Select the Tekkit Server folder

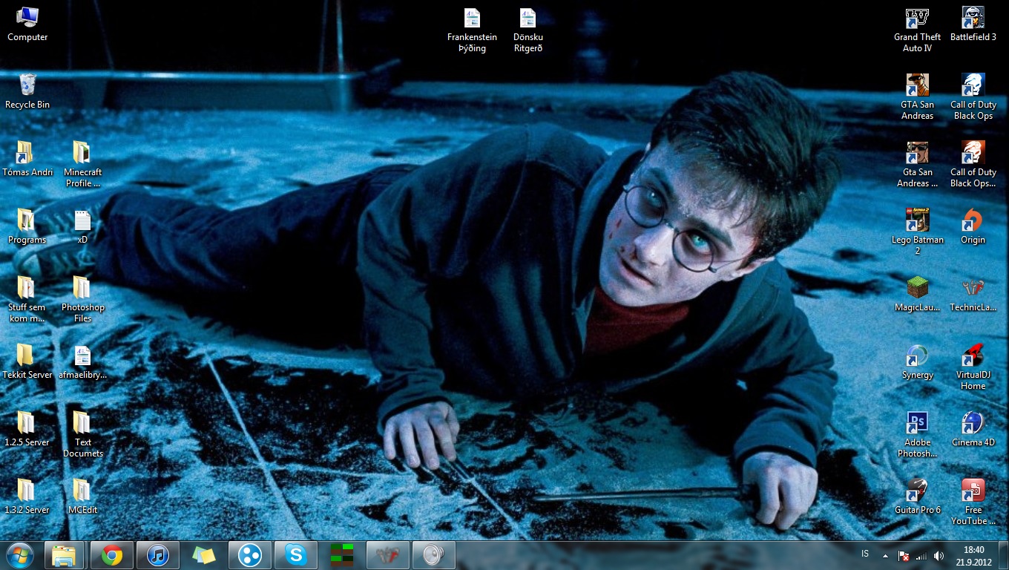tap(27, 362)
